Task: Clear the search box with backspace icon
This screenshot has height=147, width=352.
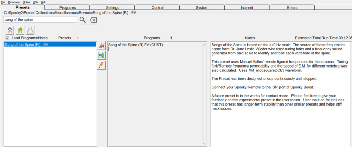Action: coord(93,20)
